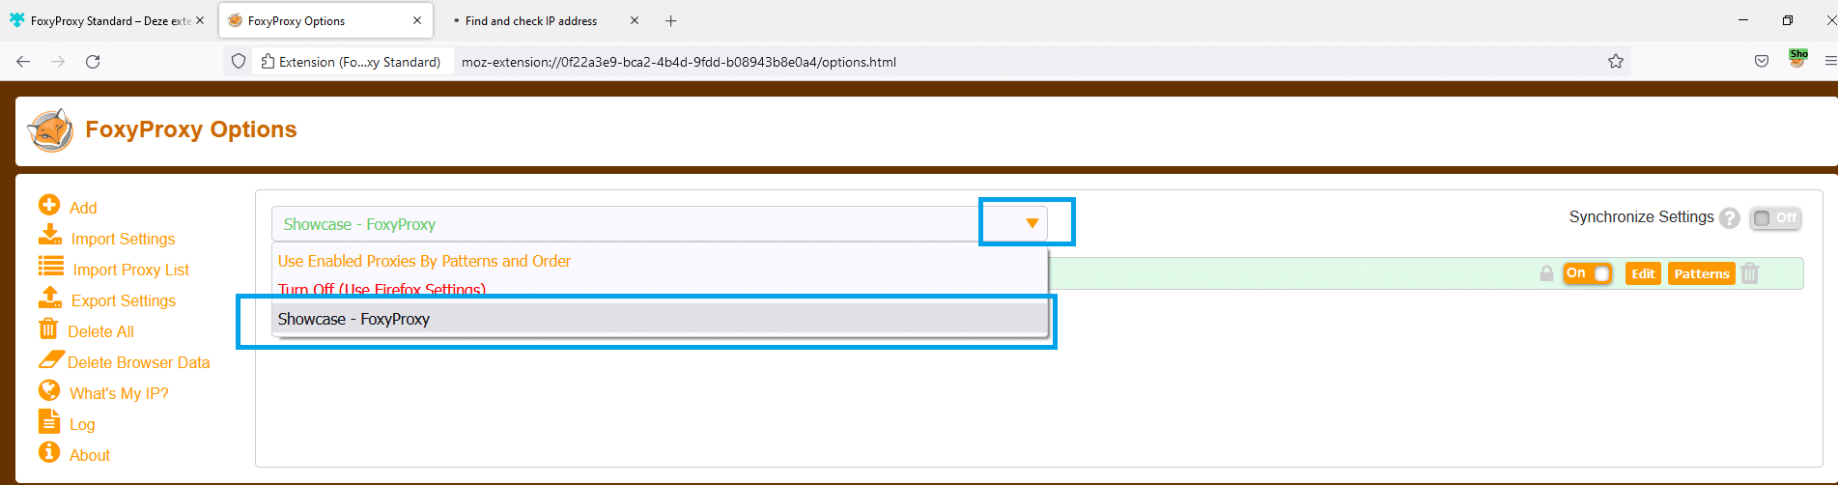Select Use Enabled Proxies By Patterns and Order
1838x485 pixels.
coord(424,261)
